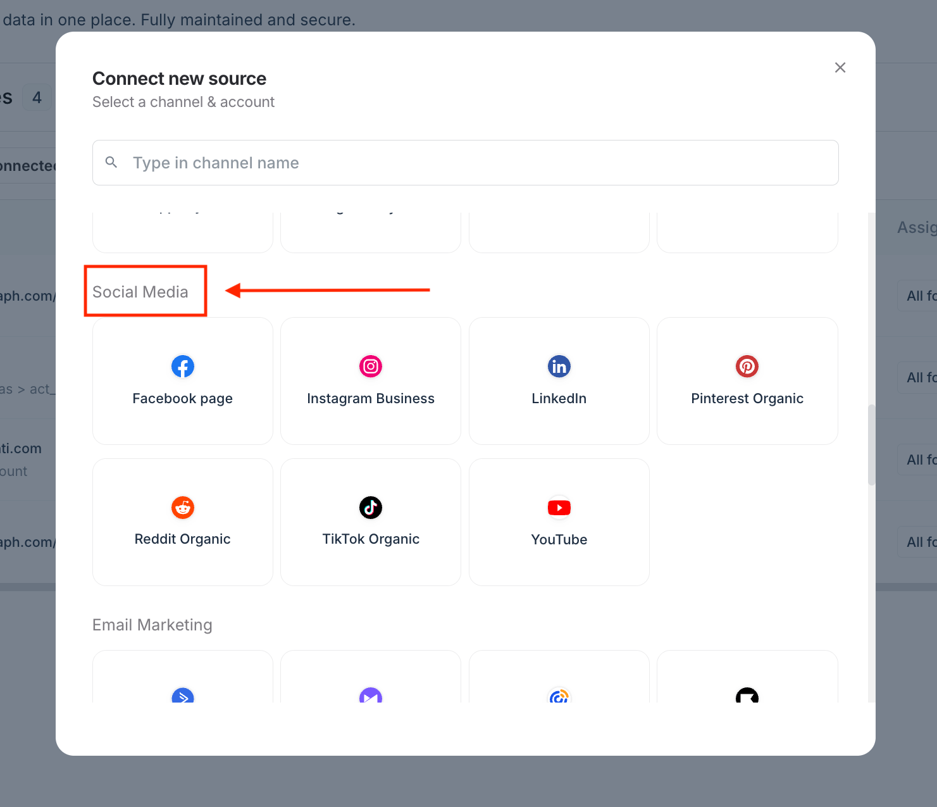The width and height of the screenshot is (937, 807).
Task: Click the Social Media section heading
Action: 140,292
